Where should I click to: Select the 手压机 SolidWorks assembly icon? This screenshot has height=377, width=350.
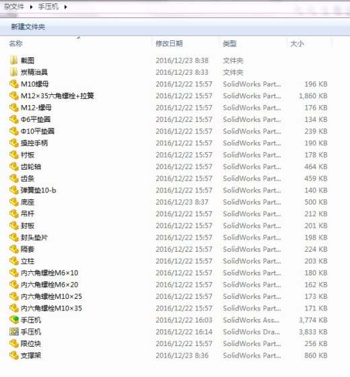14,320
